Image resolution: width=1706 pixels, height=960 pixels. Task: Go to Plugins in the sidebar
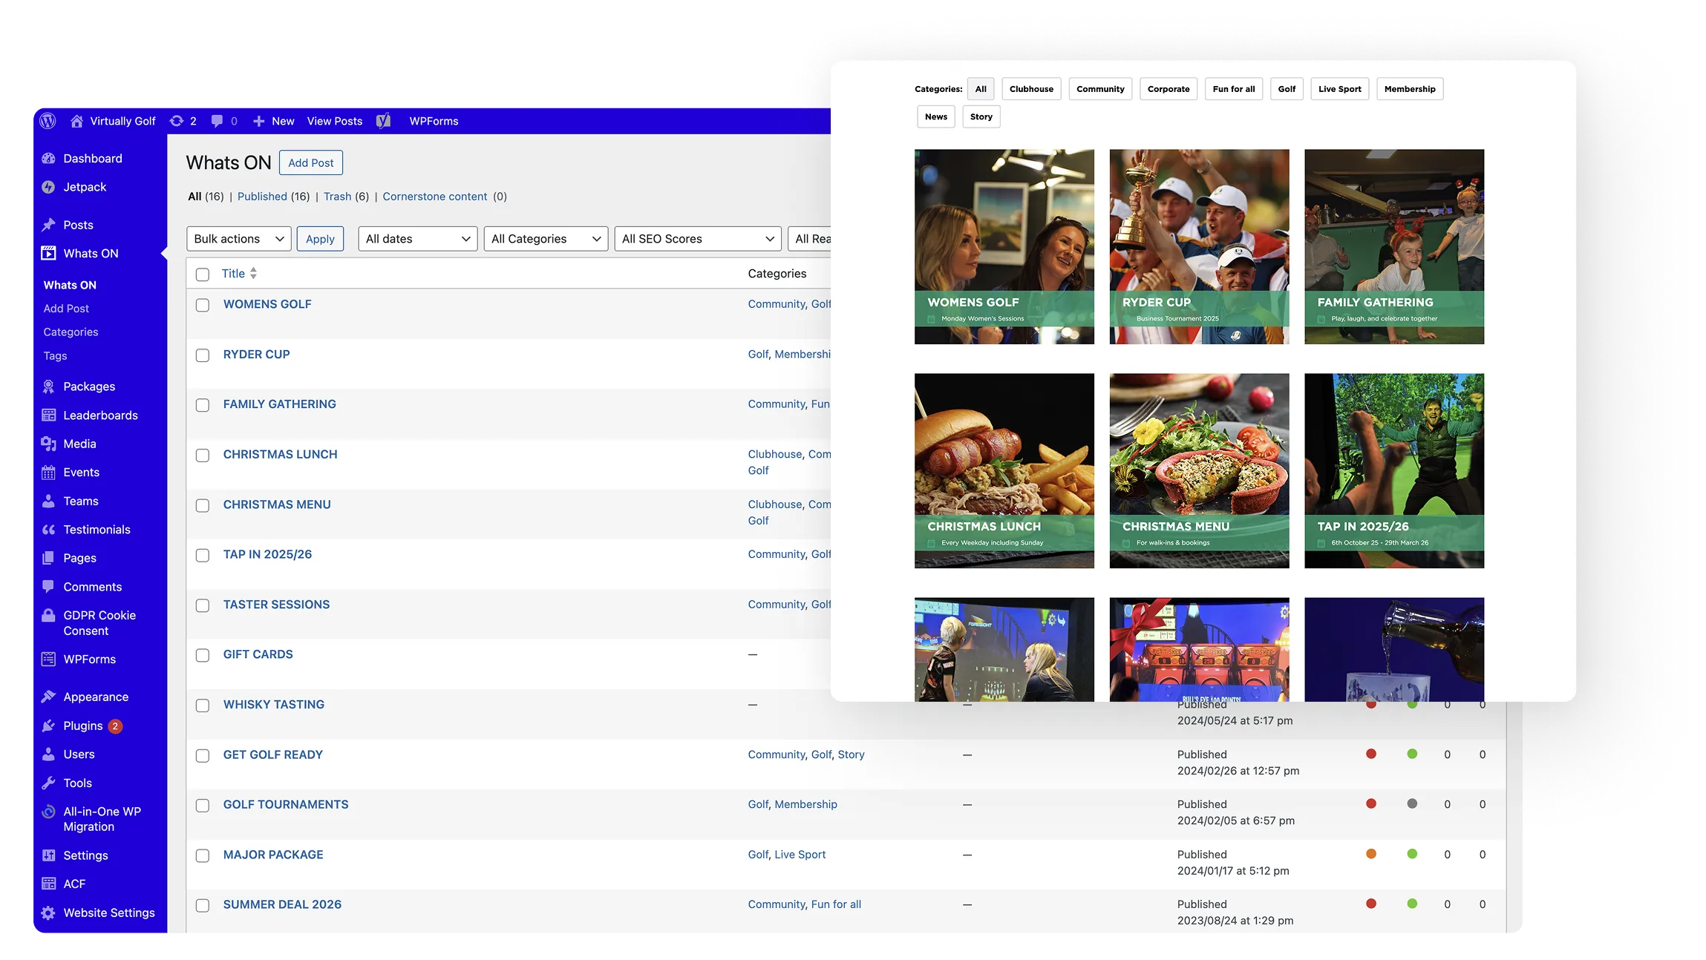coord(82,726)
